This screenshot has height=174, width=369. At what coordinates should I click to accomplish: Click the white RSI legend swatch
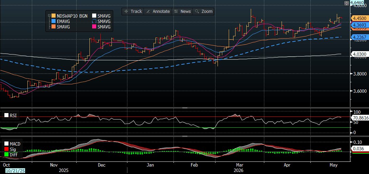point(6,115)
